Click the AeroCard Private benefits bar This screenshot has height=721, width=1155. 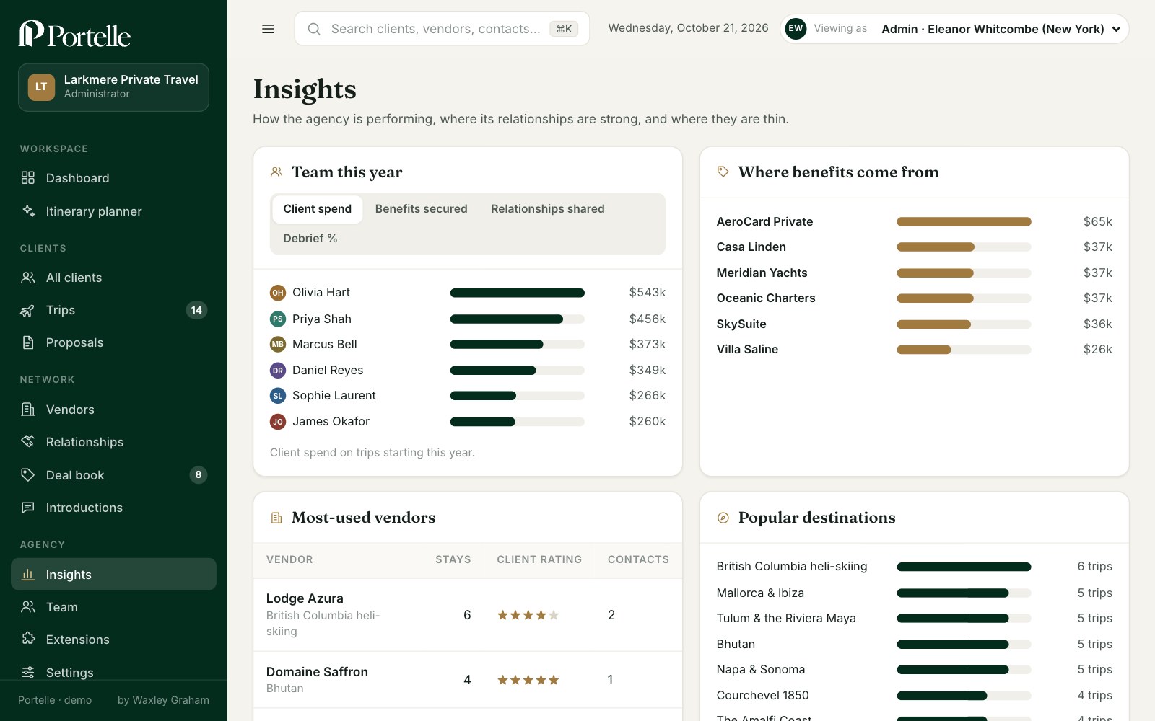[x=964, y=222]
